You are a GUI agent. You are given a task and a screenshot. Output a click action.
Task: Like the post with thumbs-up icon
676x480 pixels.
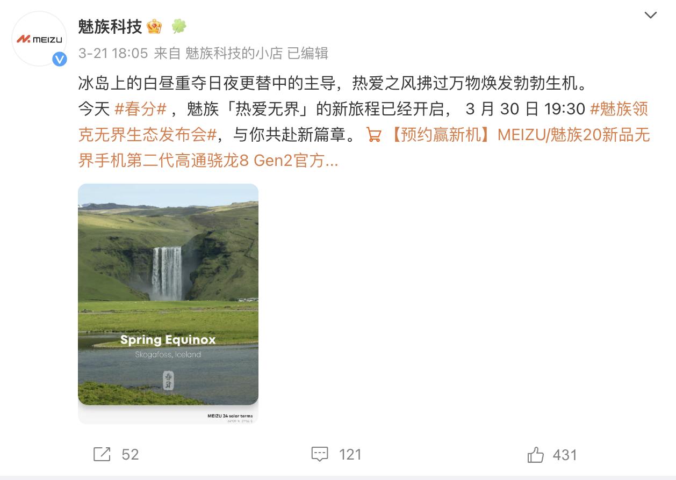(536, 455)
